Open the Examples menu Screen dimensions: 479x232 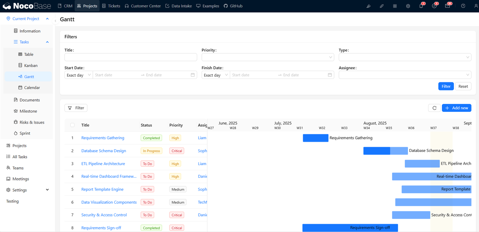pyautogui.click(x=208, y=6)
